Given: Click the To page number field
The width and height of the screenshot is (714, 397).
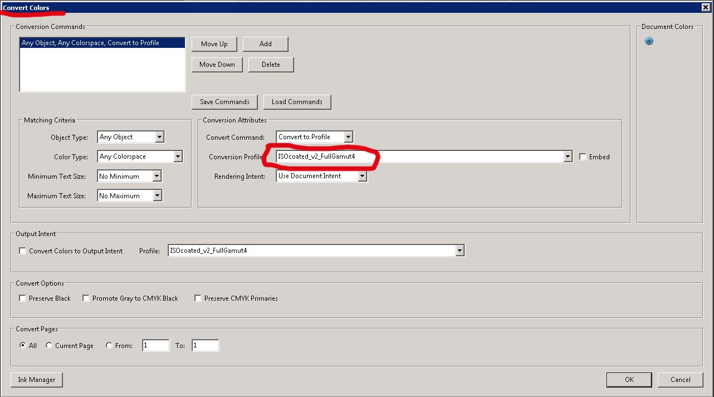Looking at the screenshot, I should [205, 345].
